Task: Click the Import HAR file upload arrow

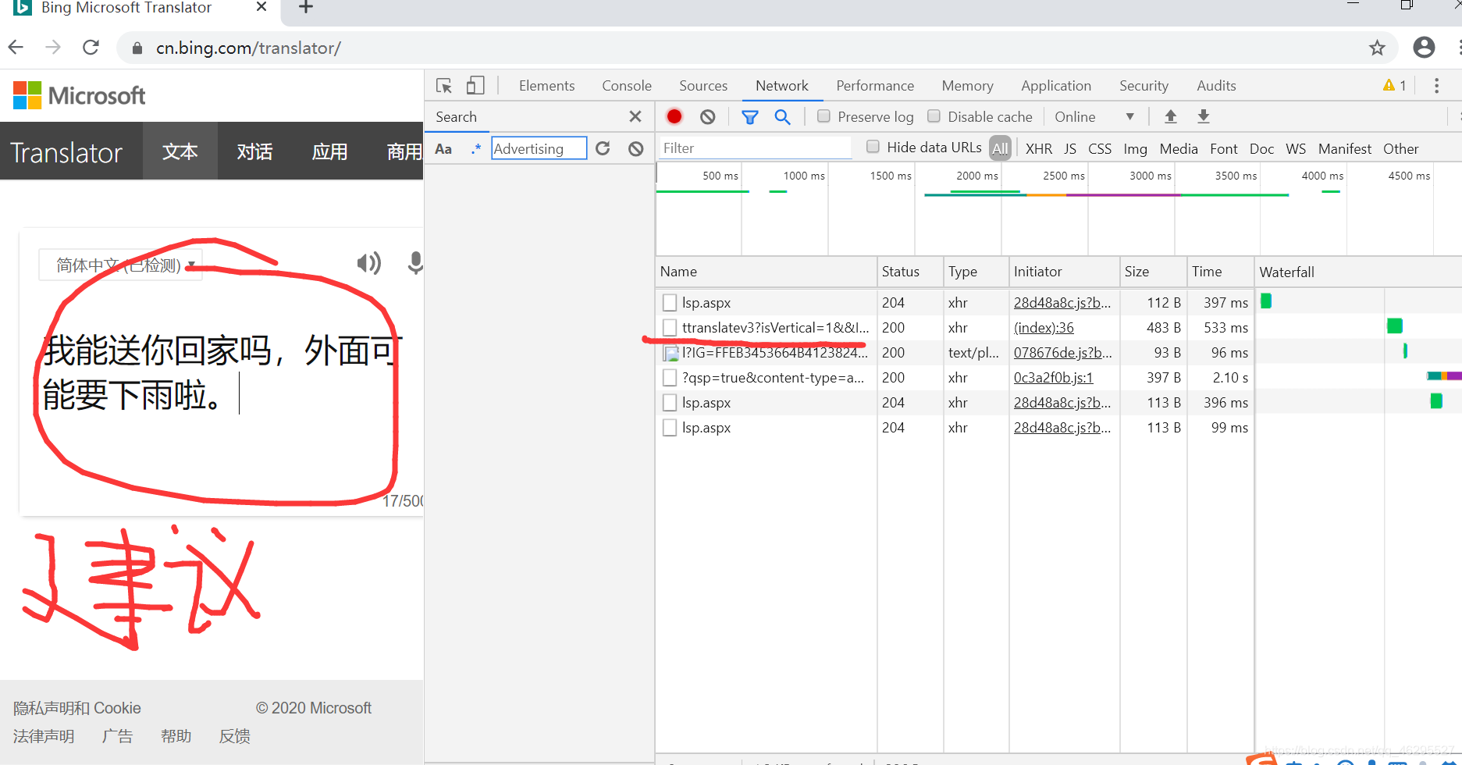Action: (1170, 116)
